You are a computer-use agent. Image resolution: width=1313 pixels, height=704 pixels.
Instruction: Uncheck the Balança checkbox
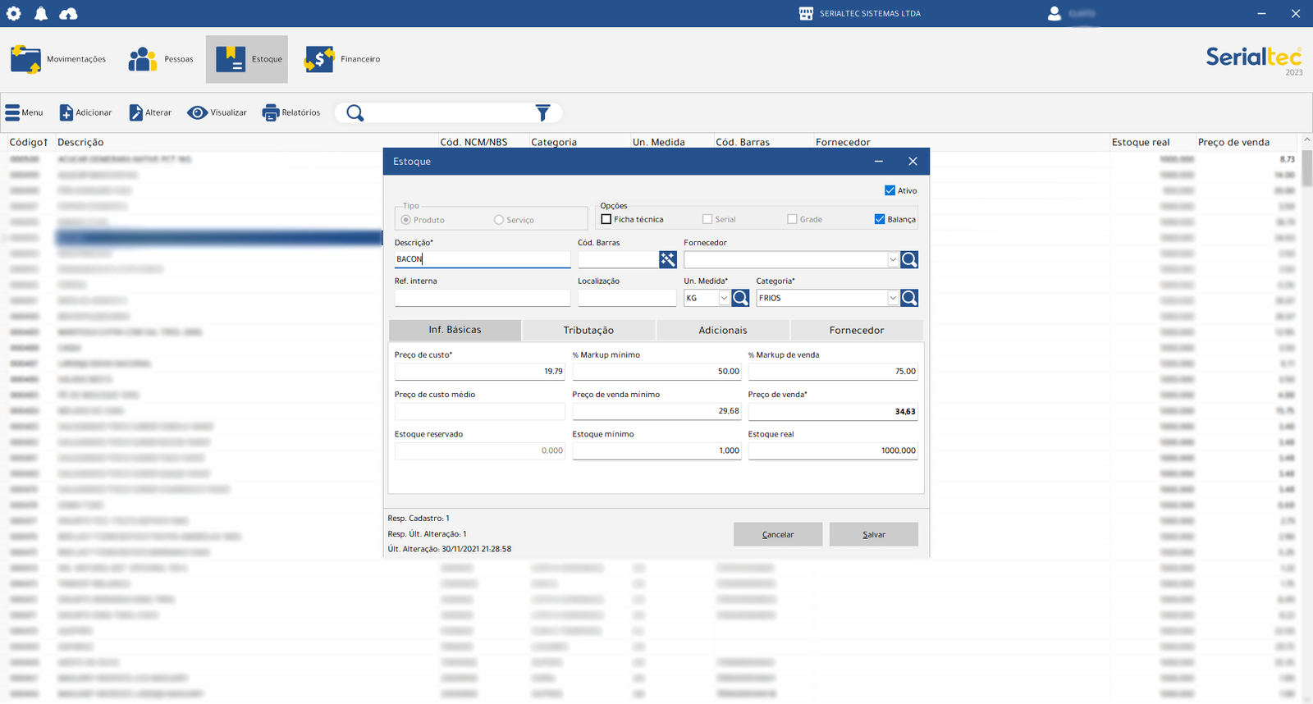(x=880, y=219)
